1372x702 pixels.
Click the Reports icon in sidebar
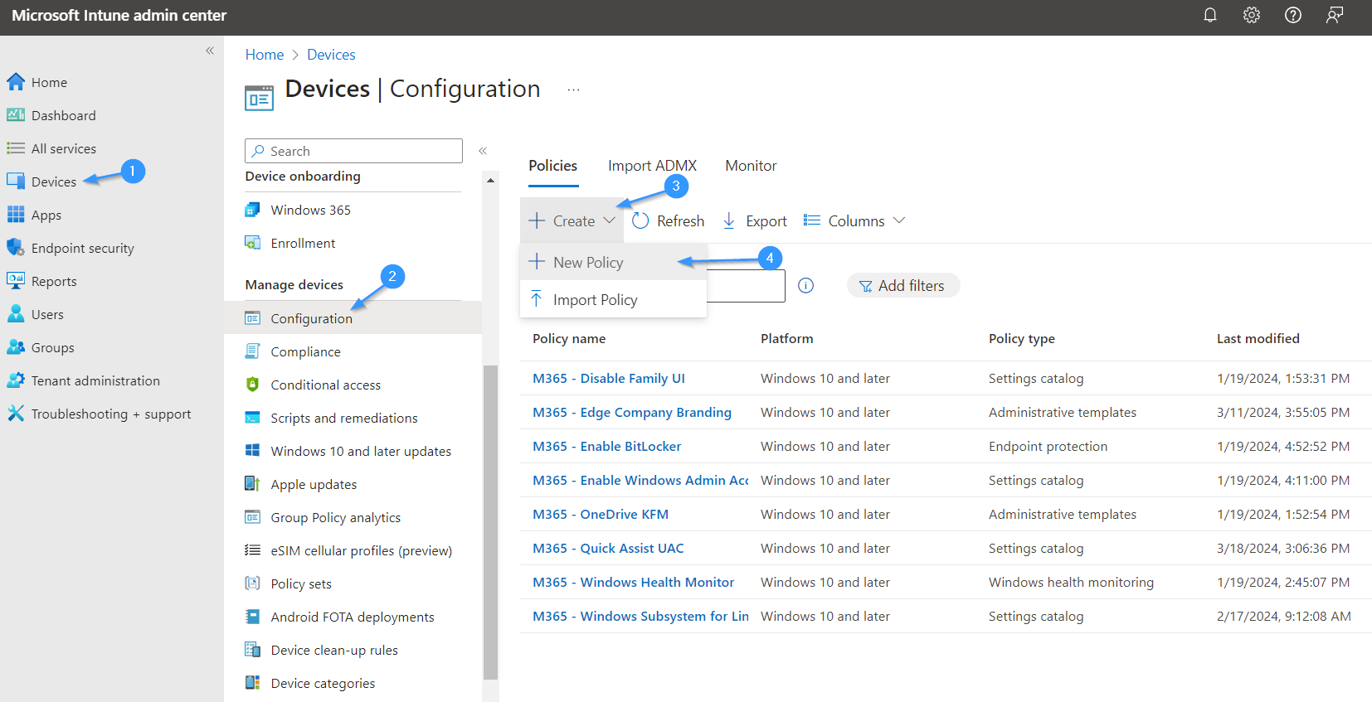(x=16, y=281)
